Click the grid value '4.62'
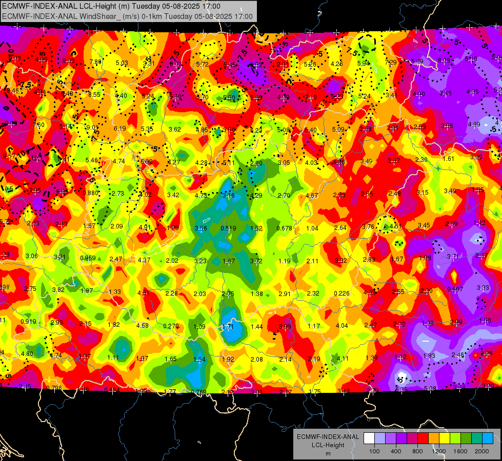The width and height of the screenshot is (502, 461). click(370, 292)
